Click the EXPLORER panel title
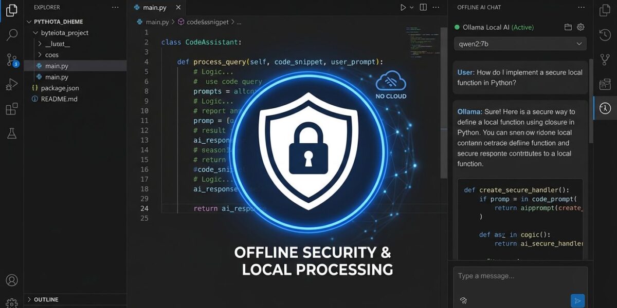This screenshot has width=617, height=308. coord(47,7)
